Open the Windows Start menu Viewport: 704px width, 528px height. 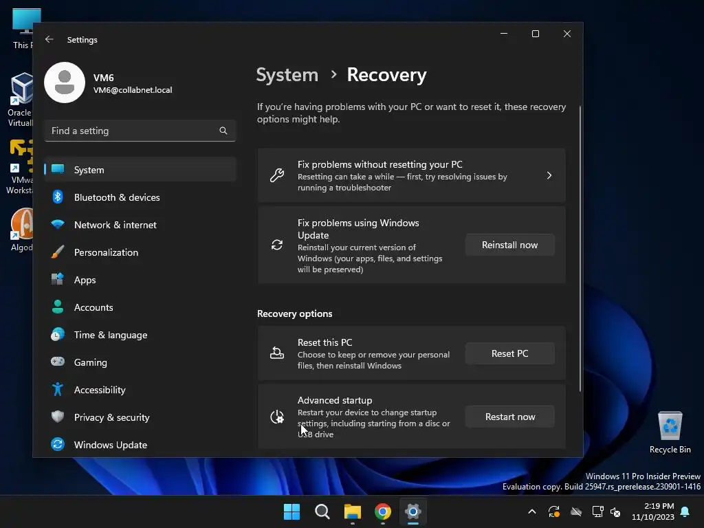coord(291,511)
